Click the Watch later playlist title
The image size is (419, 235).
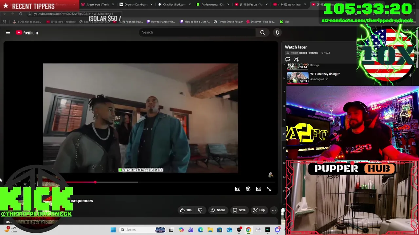296,47
